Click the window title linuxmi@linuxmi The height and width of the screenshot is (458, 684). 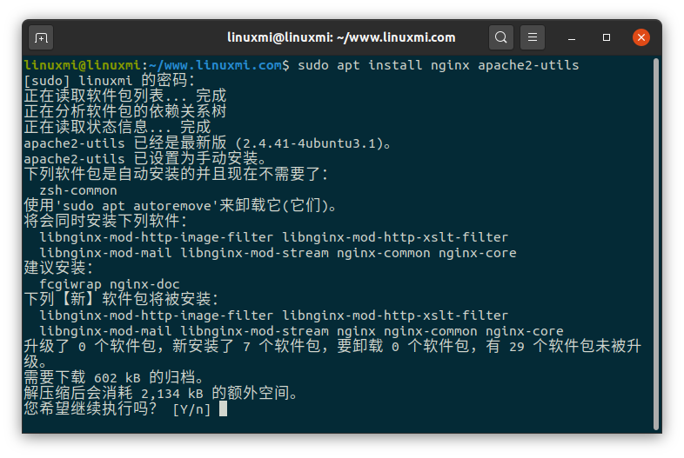pos(341,37)
